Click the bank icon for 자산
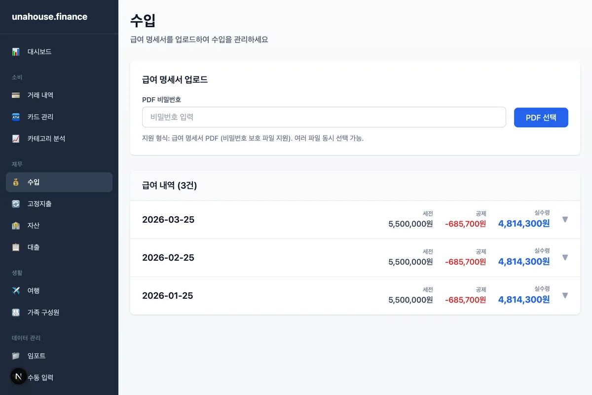Screen dimensions: 592x395 (16, 226)
